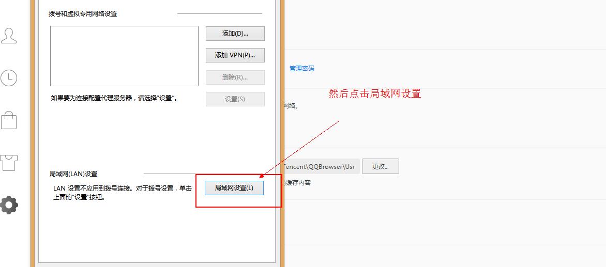Click the 更改... button in browser settings
The image size is (606, 267).
380,166
